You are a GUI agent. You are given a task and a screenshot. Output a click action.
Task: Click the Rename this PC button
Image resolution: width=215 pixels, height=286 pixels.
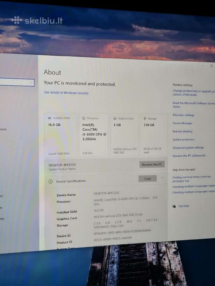[x=152, y=165]
